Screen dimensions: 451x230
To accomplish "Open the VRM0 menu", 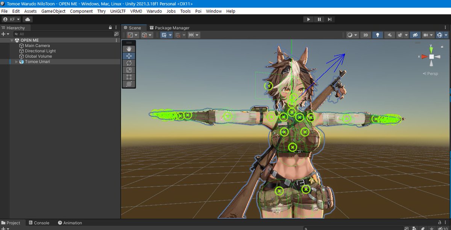I will coord(136,11).
